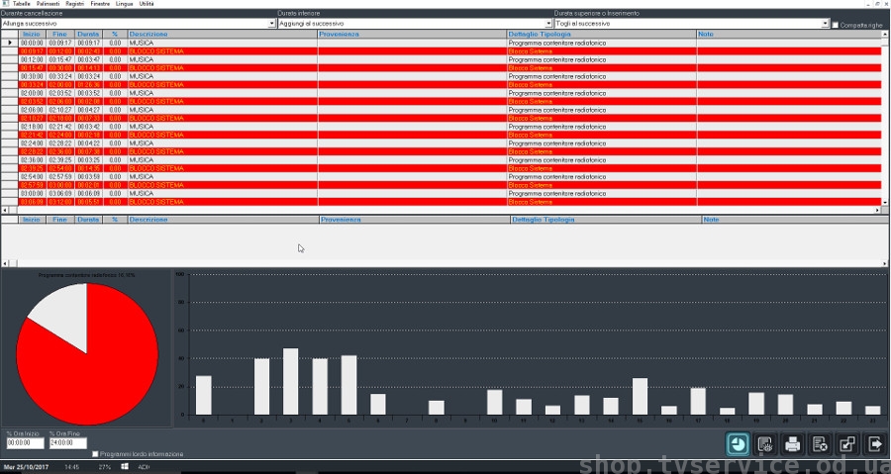
Task: Open the Palinsesti menu
Action: [x=48, y=4]
